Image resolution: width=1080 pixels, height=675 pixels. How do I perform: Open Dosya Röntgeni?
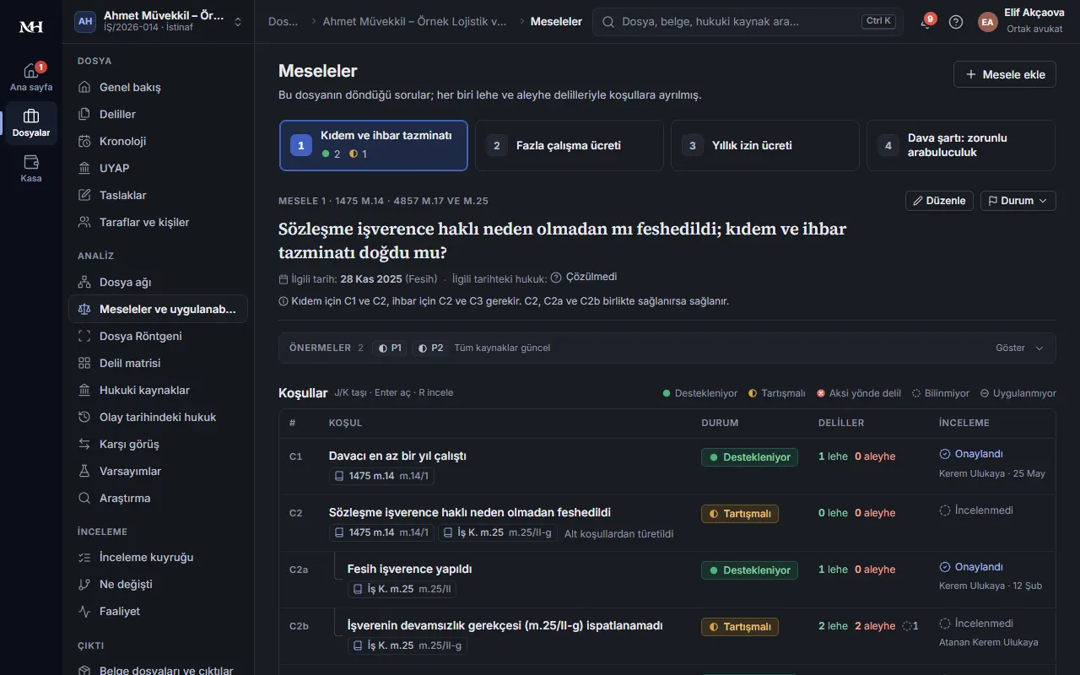pyautogui.click(x=158, y=336)
